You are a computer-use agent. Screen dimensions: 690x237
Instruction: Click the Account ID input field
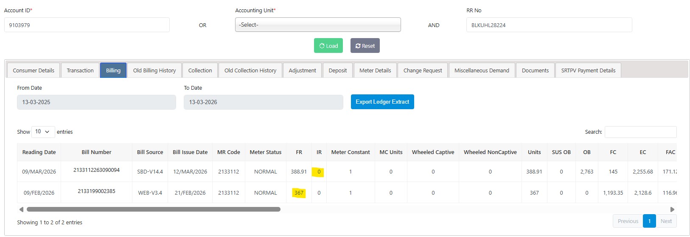[87, 25]
